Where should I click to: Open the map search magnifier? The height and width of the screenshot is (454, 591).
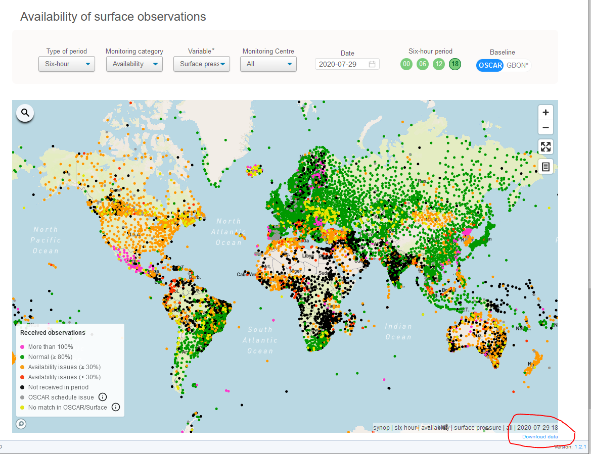point(25,113)
